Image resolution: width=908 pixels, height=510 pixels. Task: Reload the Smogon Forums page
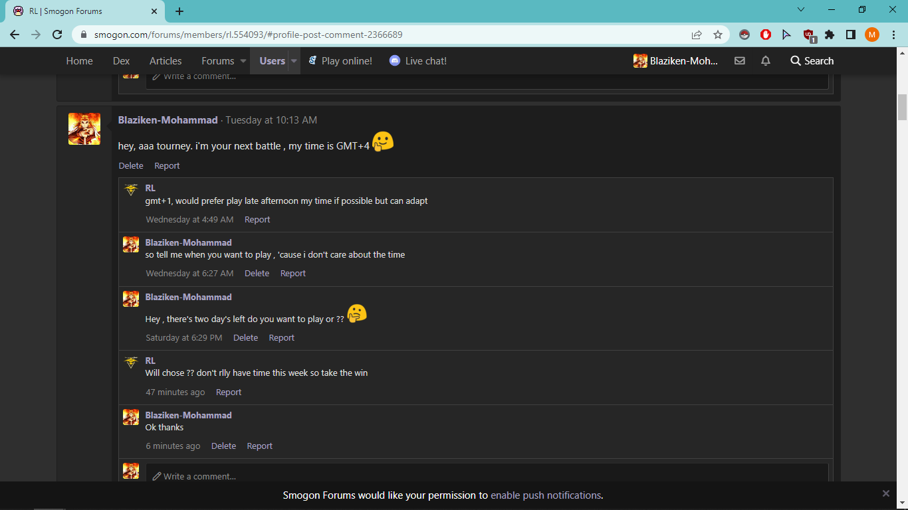57,35
